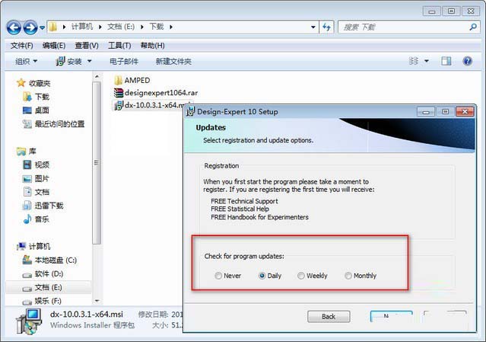The image size is (486, 342).
Task: Choose Daily for program update checks
Action: click(x=270, y=276)
